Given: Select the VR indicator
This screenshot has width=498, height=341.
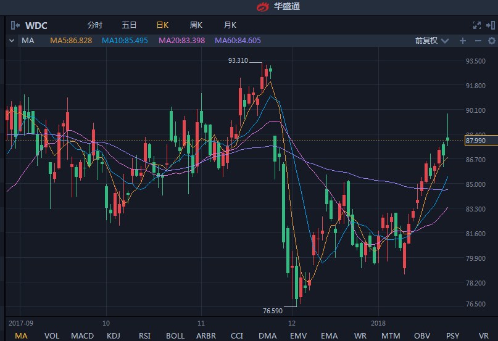Looking at the screenshot, I should [x=483, y=335].
